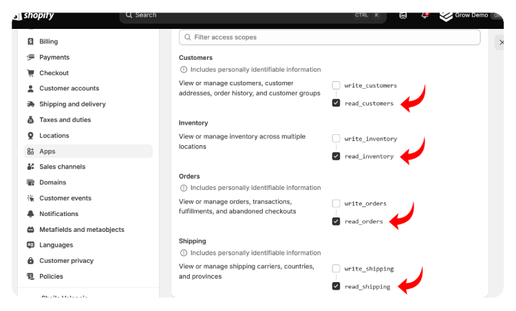Click the search magnifier icon in top bar
This screenshot has height=311, width=516.
coord(129,15)
